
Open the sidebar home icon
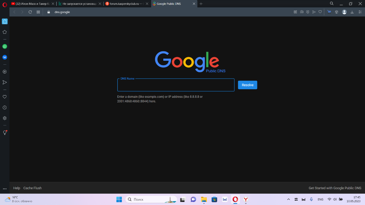(5, 21)
